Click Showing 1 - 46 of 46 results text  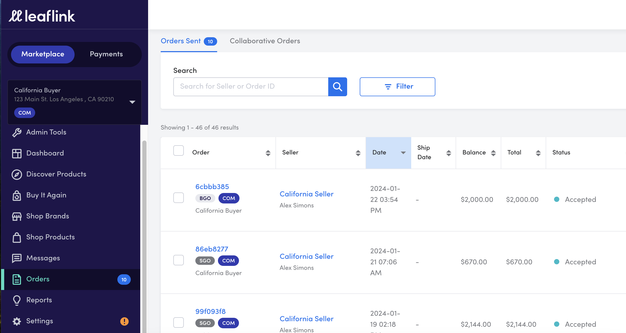(200, 128)
